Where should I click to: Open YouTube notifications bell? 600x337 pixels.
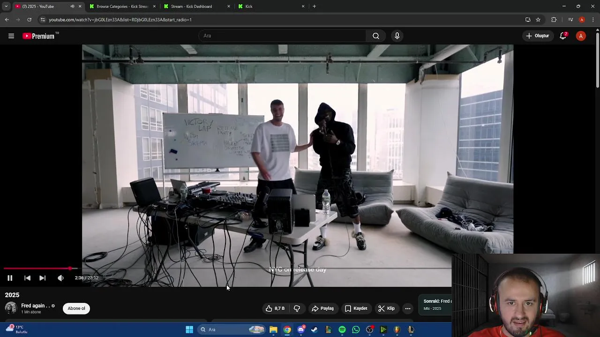coord(563,36)
